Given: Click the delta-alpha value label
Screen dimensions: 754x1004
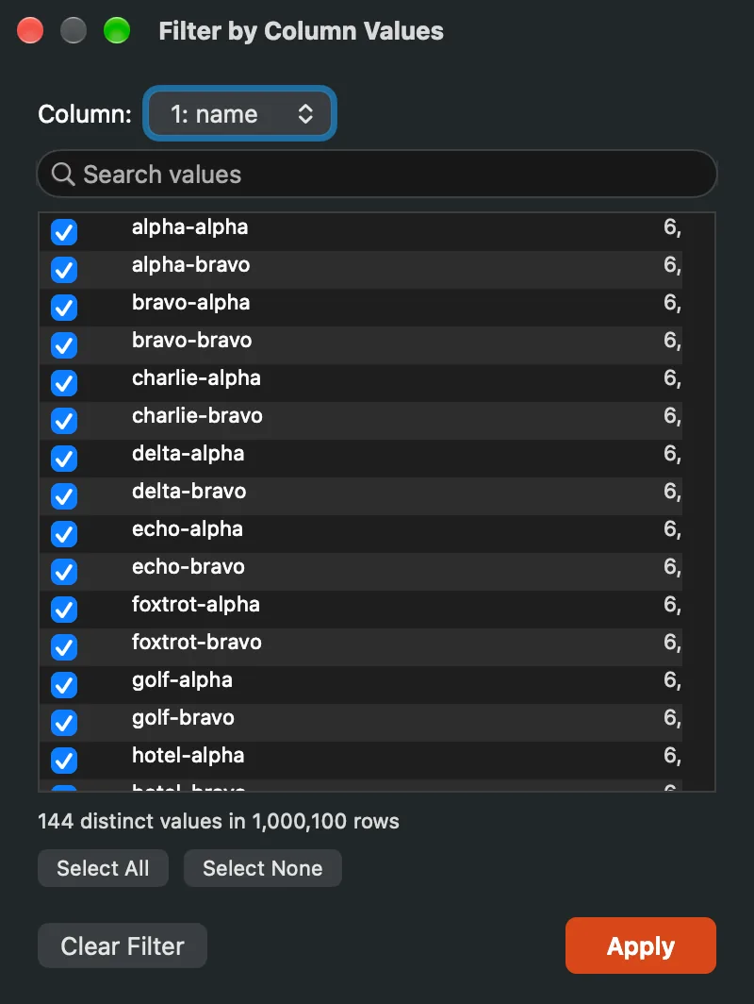Looking at the screenshot, I should (x=188, y=454).
